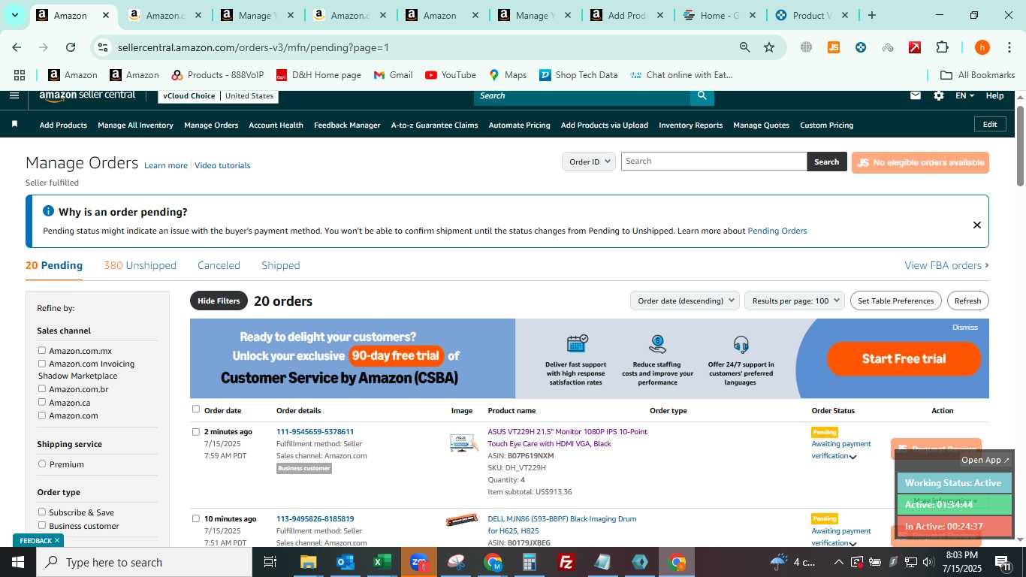Toggle the select-all orders checkbox in header
This screenshot has height=577, width=1026.
(x=196, y=409)
